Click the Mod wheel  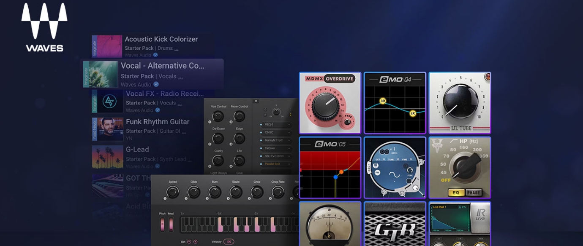click(171, 225)
